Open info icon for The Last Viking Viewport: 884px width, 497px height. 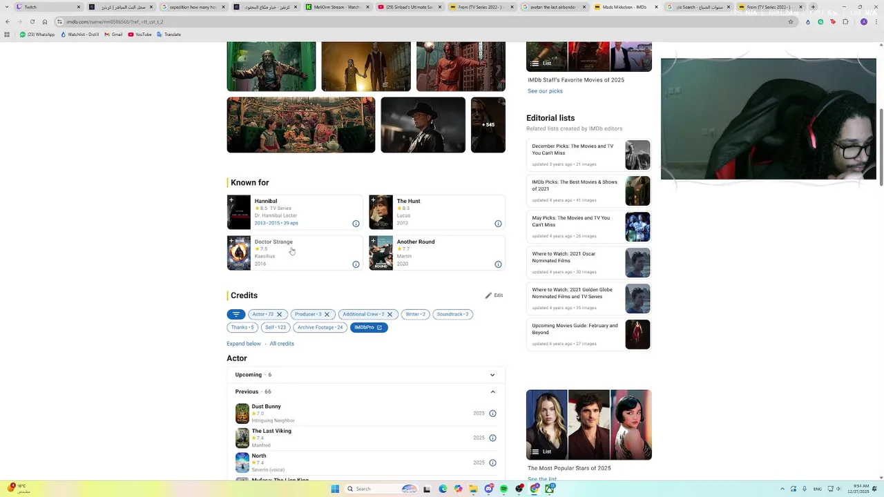(x=492, y=438)
